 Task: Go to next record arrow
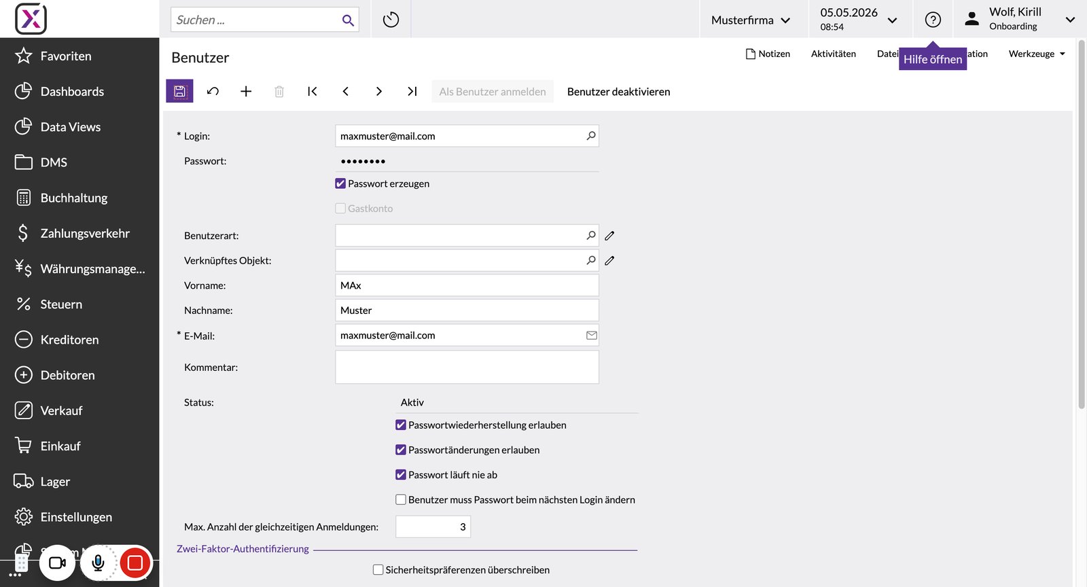(x=379, y=91)
